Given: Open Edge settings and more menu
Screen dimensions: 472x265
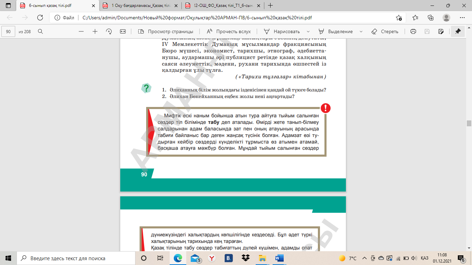Looking at the screenshot, I should coord(462,18).
